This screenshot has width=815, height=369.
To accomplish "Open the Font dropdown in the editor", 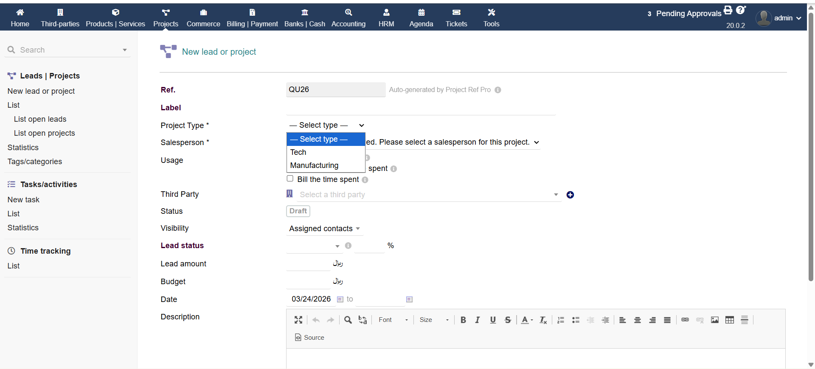I will [393, 320].
